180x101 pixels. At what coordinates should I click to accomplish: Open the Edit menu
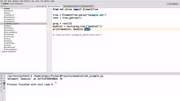(x=5, y=1)
